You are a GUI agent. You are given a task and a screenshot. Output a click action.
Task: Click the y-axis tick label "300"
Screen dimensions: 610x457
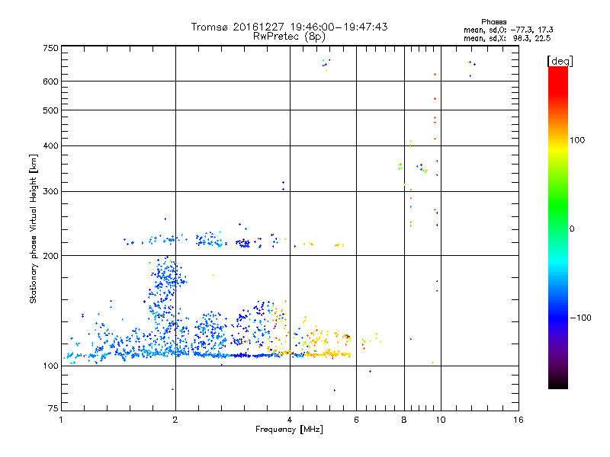click(x=51, y=192)
